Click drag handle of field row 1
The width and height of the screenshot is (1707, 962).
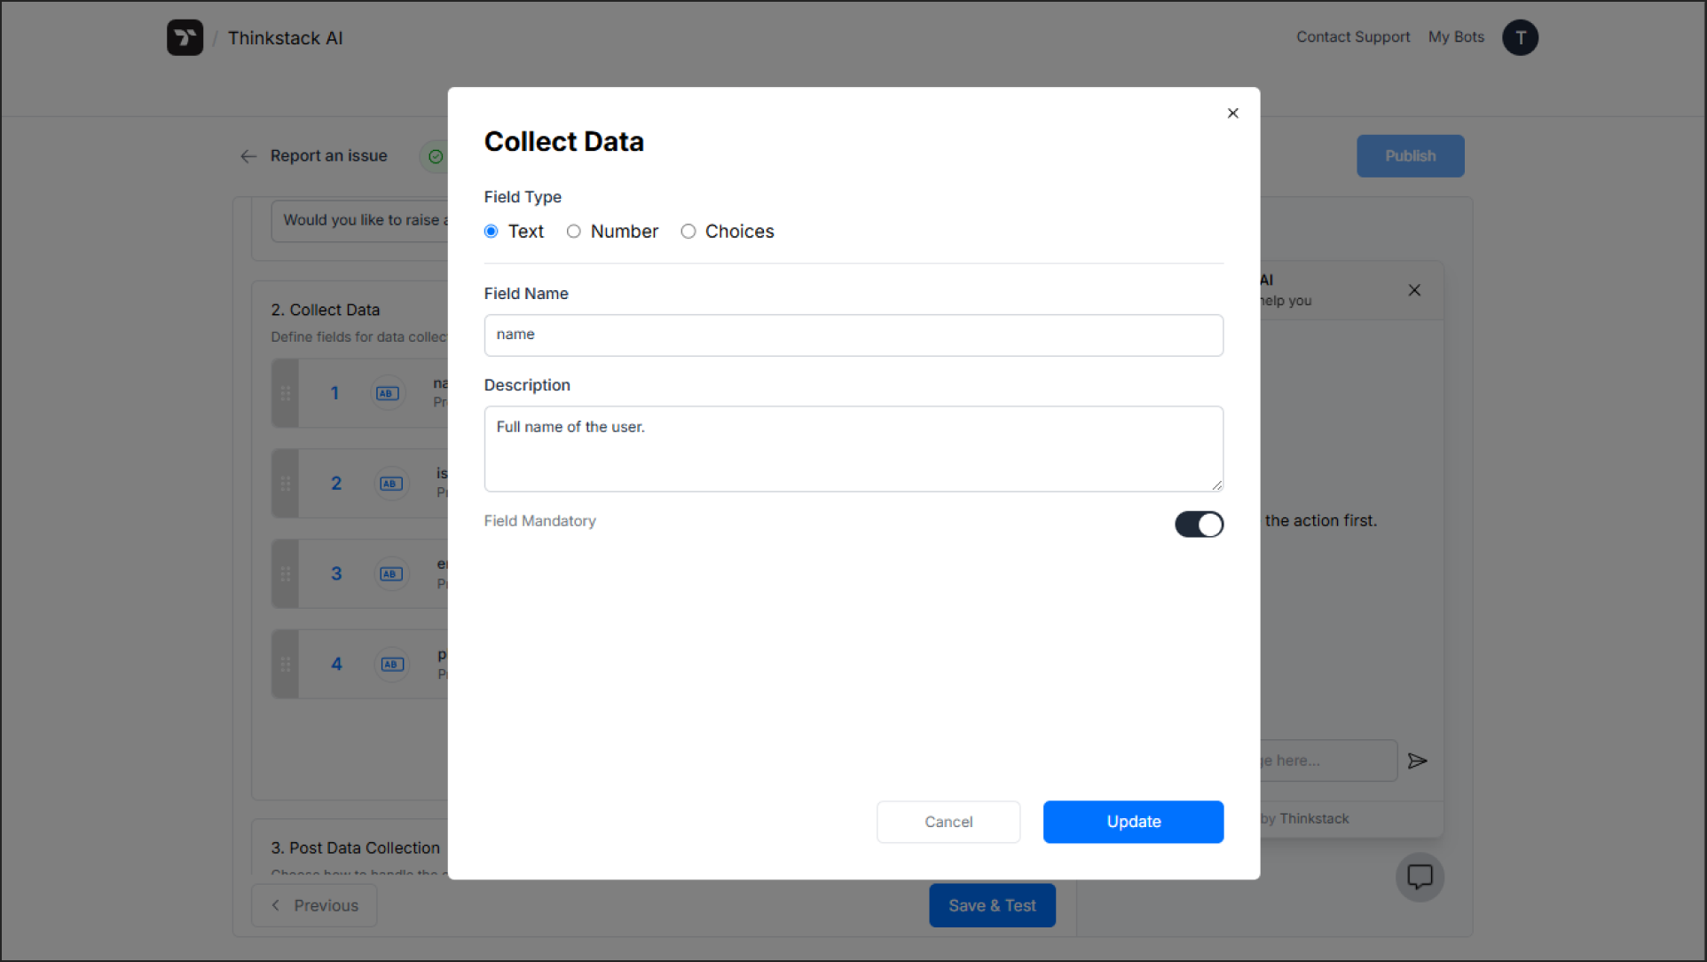286,393
